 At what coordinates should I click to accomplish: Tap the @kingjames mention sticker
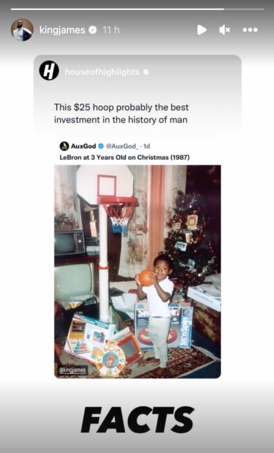(72, 370)
